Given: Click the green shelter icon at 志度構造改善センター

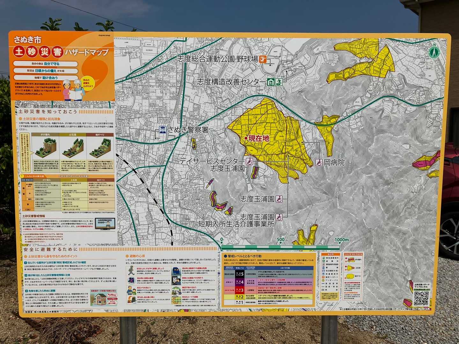Looking at the screenshot, I should tap(270, 82).
